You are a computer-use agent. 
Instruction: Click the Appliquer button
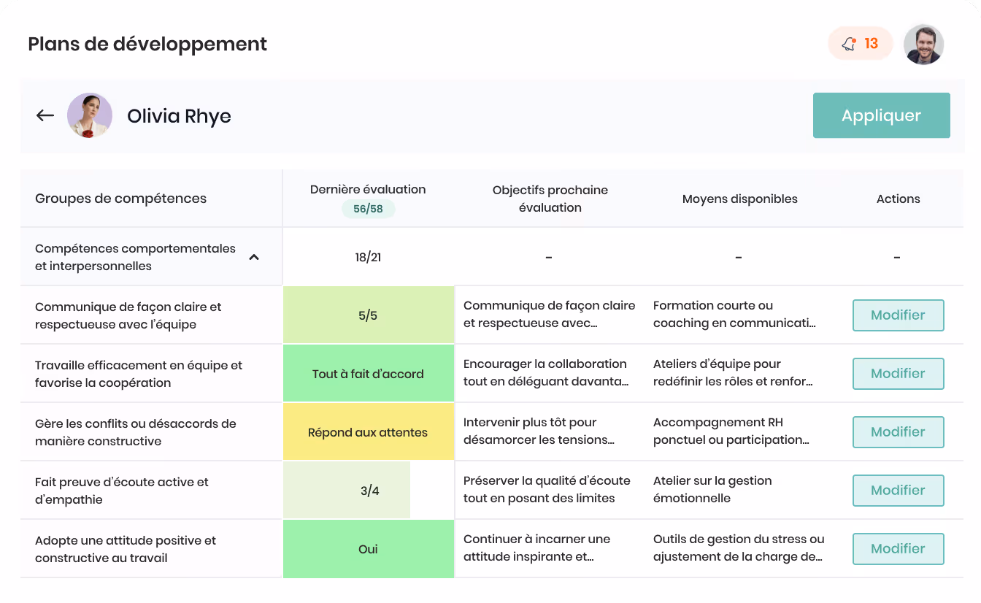point(881,115)
